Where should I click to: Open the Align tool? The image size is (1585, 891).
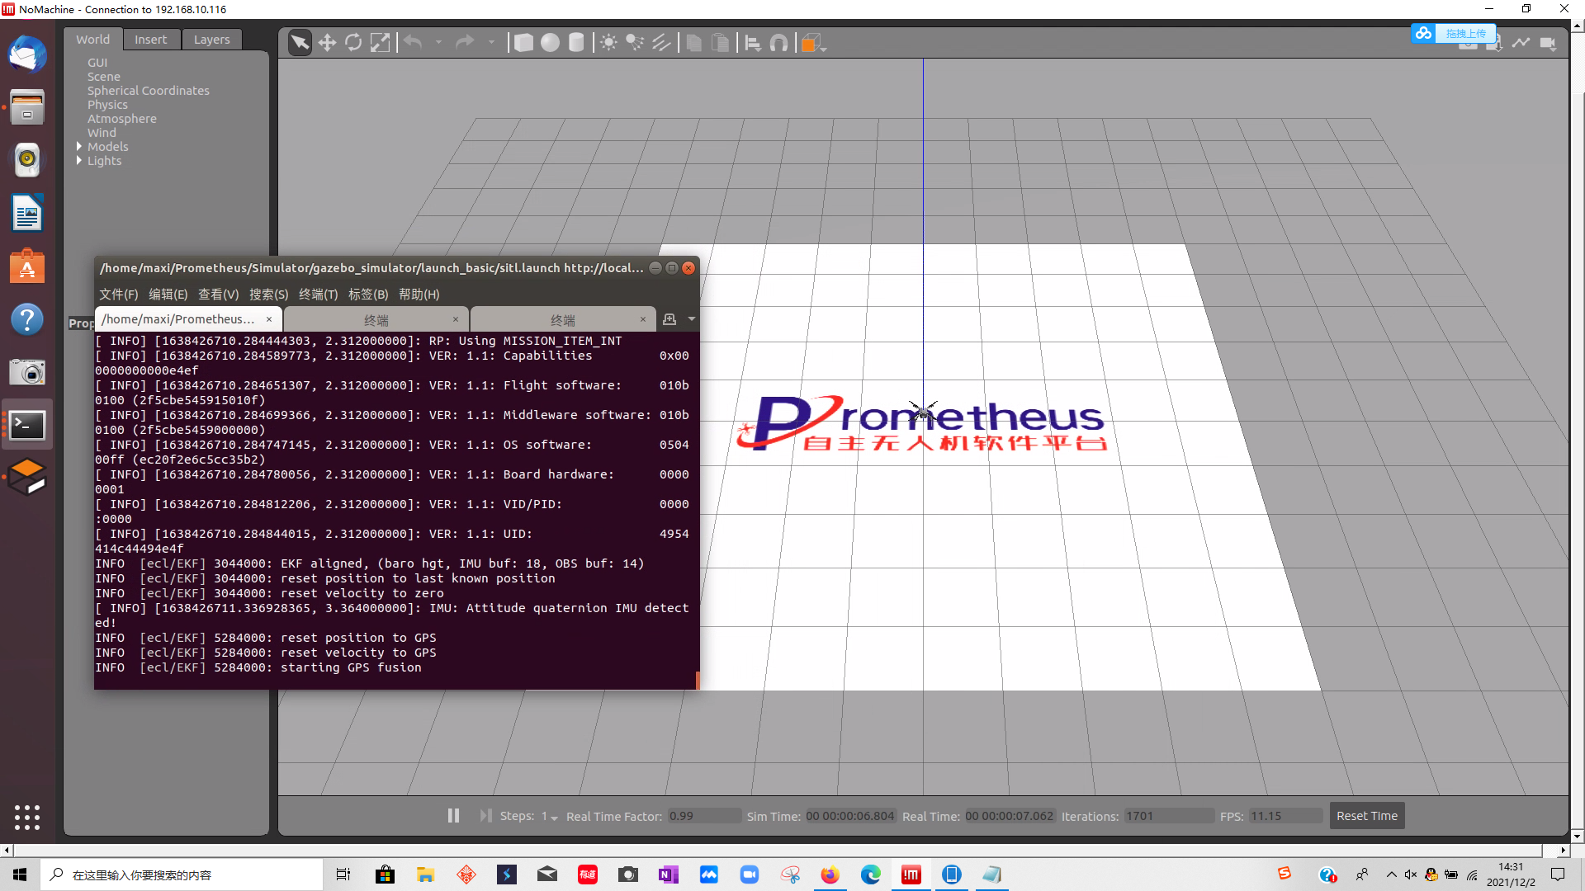point(753,43)
